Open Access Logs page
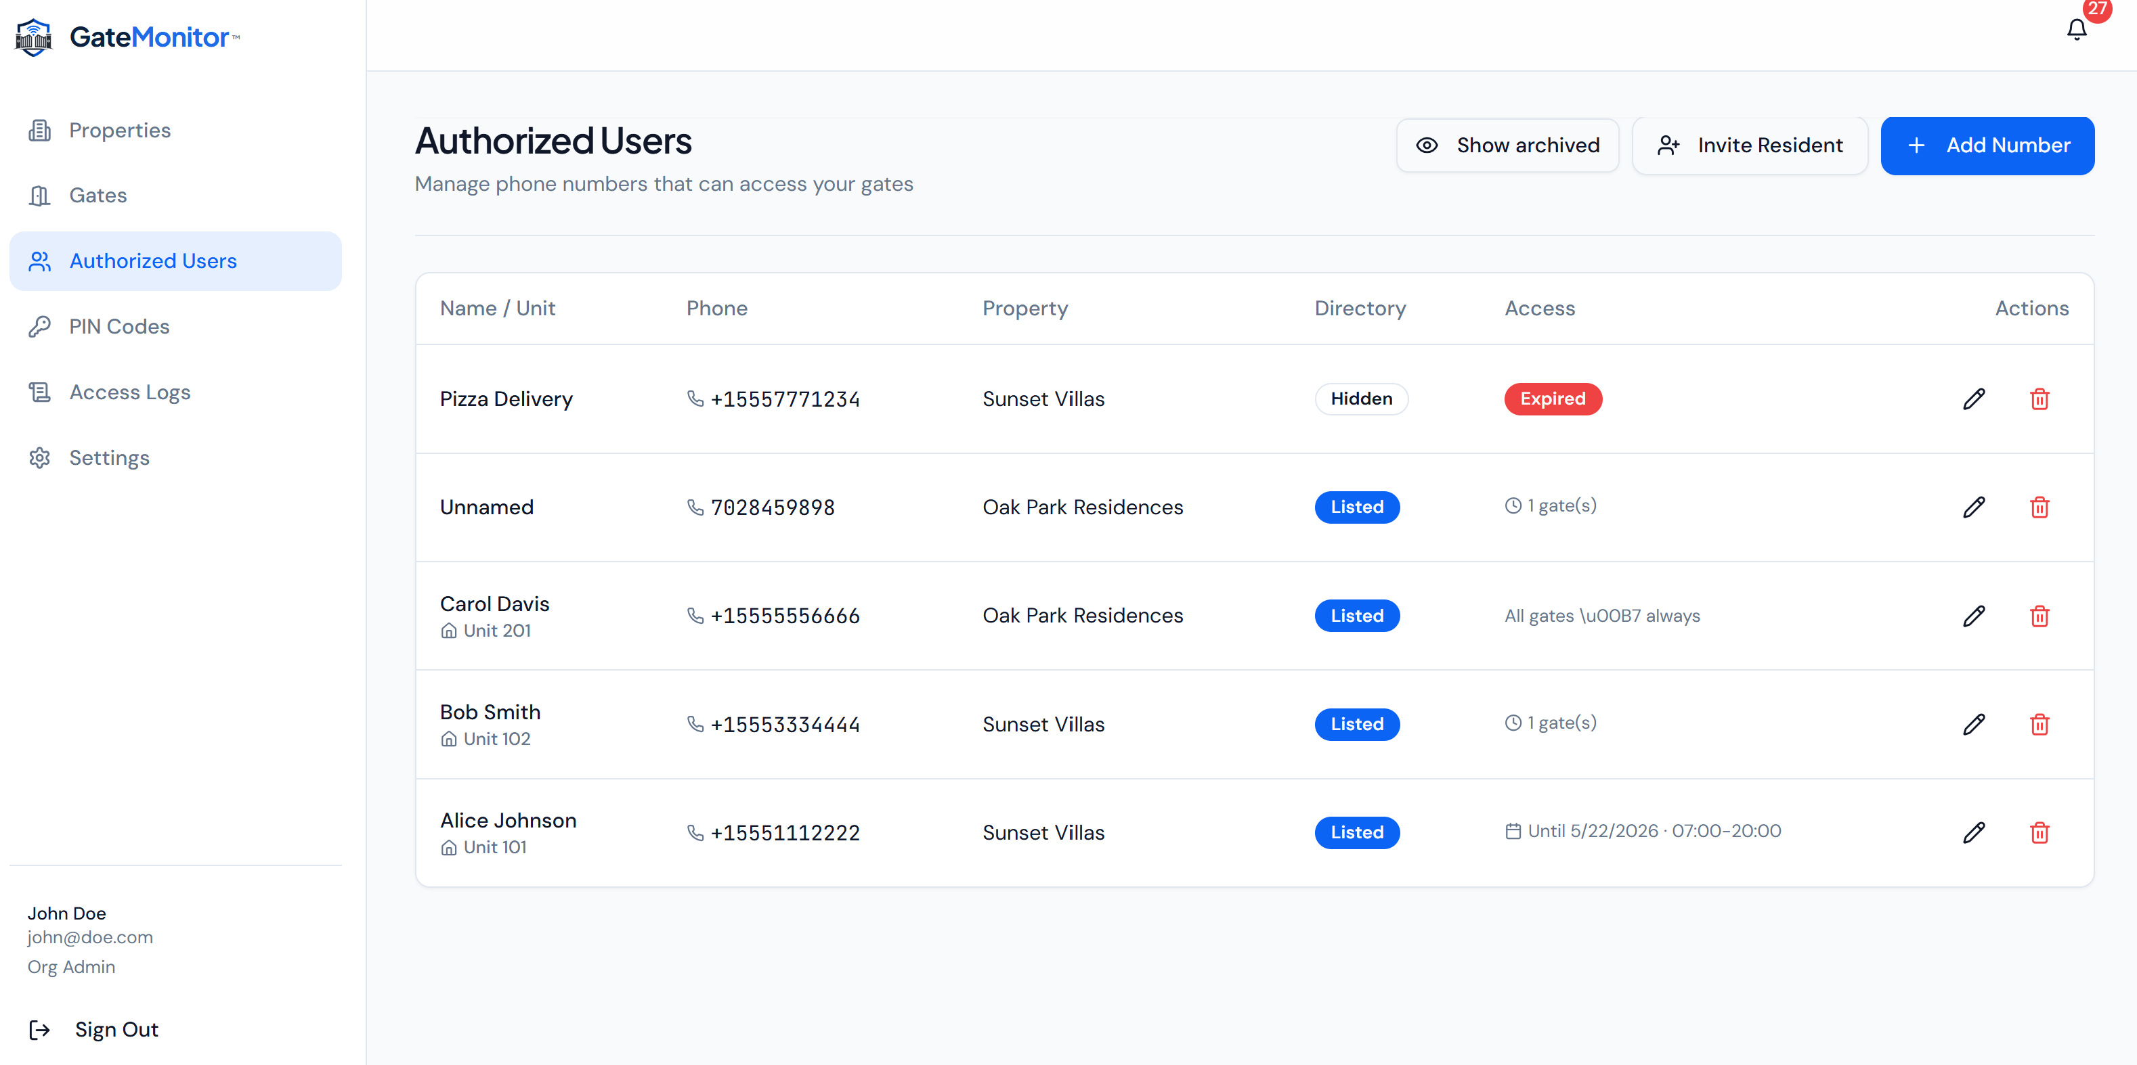This screenshot has width=2137, height=1065. 175,392
